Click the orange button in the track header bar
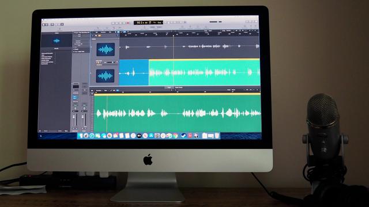 tap(99, 36)
